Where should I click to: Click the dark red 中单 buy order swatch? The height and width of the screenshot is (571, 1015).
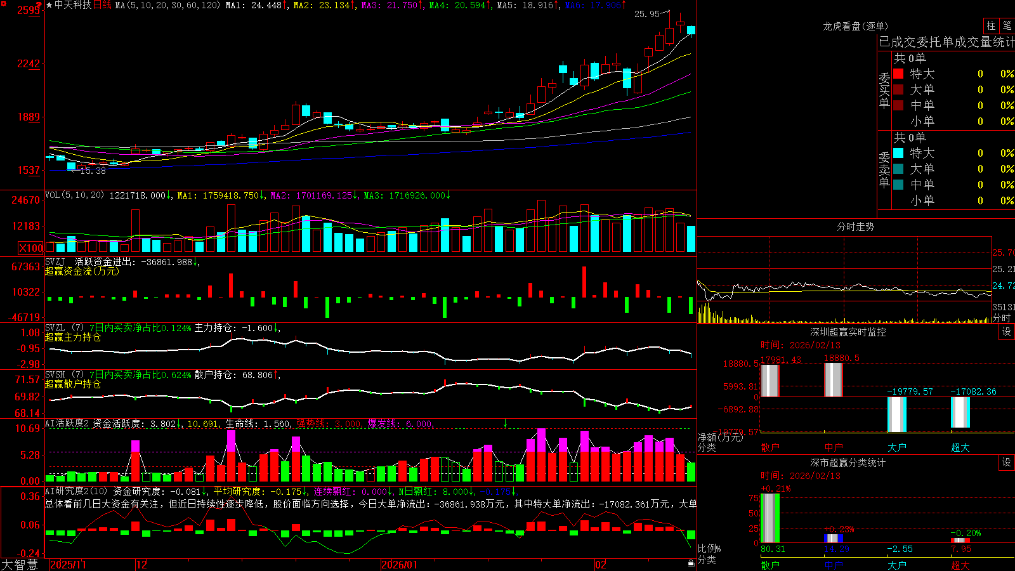(898, 105)
